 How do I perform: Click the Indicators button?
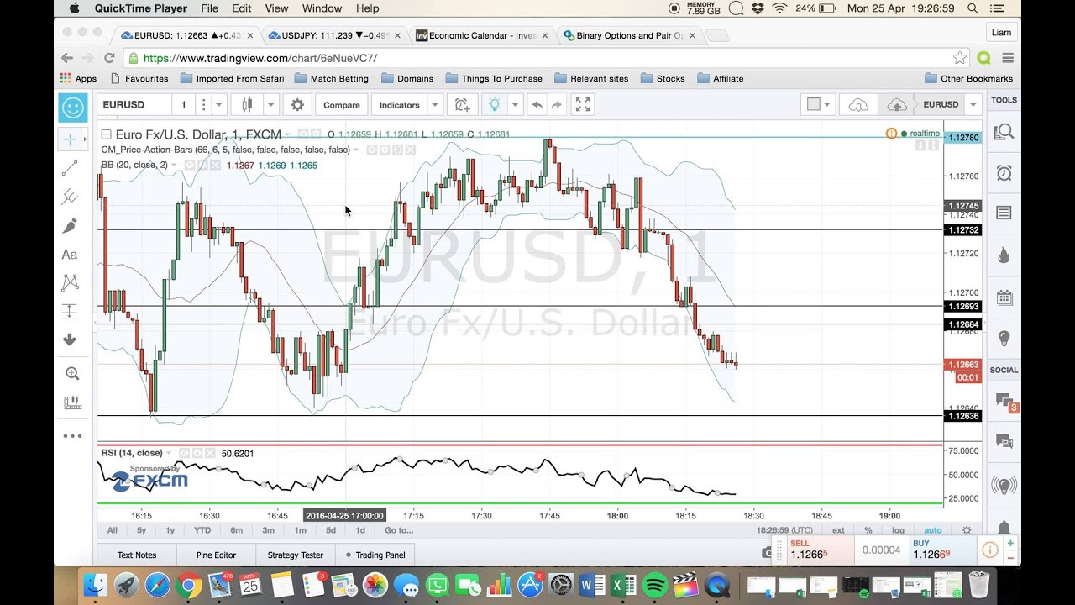(400, 105)
